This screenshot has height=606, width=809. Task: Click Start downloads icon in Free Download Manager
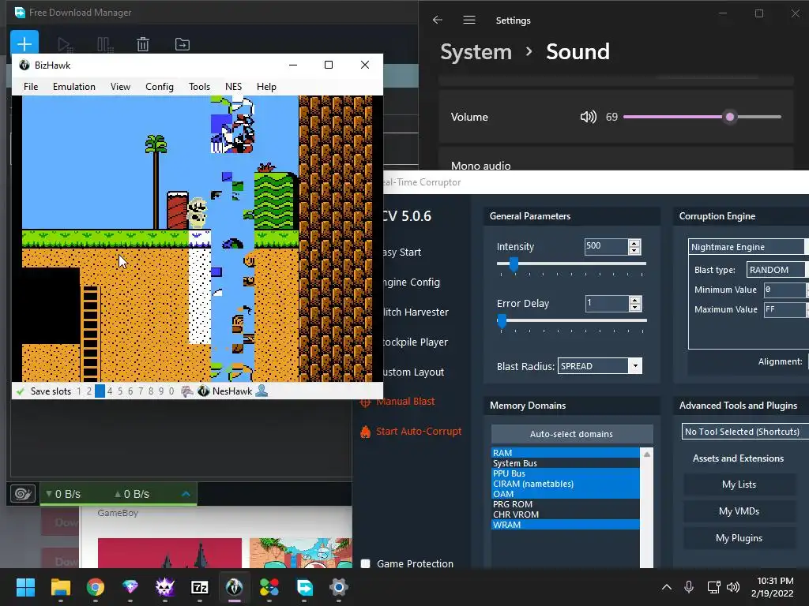tap(65, 44)
